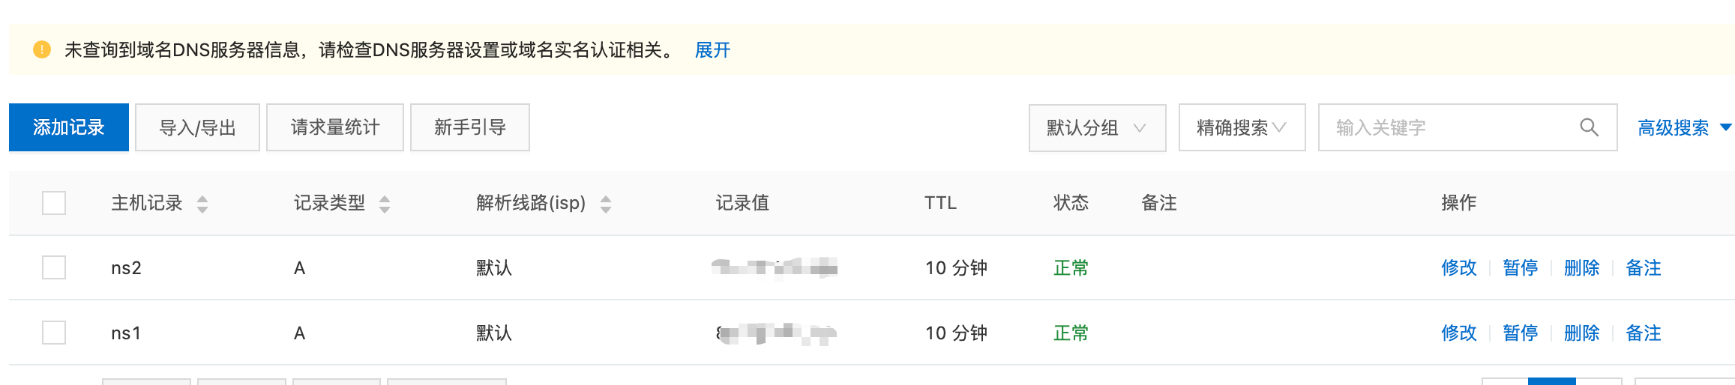This screenshot has height=385, width=1735.
Task: Click 暂停 for the ns1 record
Action: click(1521, 333)
